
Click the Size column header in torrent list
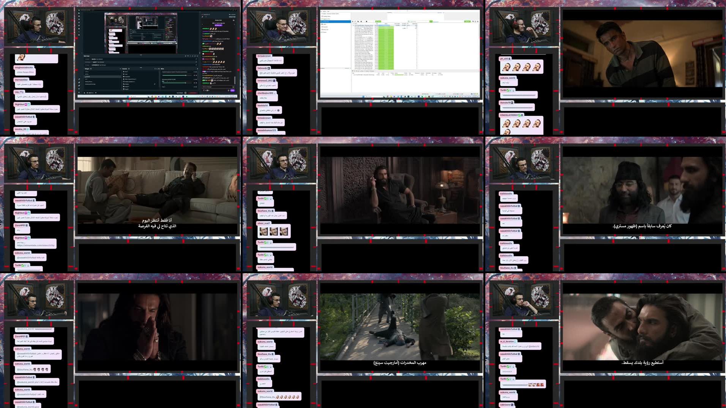point(377,24)
